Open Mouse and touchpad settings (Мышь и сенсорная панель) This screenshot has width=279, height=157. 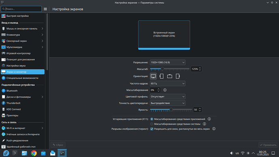coord(23,28)
